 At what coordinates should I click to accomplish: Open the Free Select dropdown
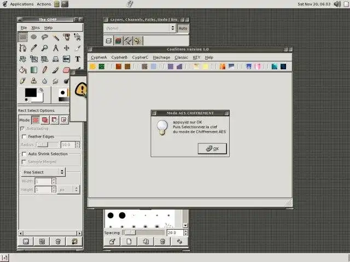point(43,172)
